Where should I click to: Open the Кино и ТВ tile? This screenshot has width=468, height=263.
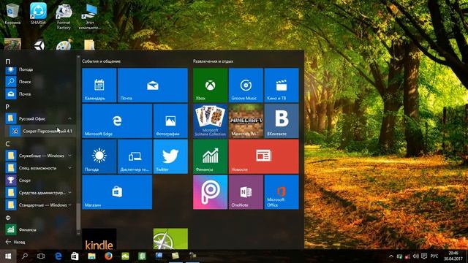tap(282, 85)
